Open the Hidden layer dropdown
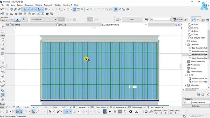Screen dimensions: 210x118 (43, 19)
